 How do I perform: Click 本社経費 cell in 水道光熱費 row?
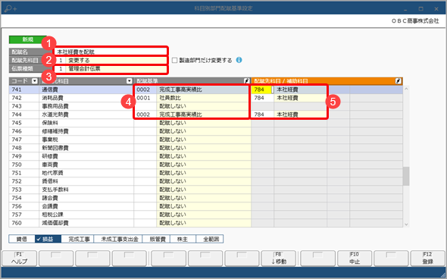[x=301, y=114]
